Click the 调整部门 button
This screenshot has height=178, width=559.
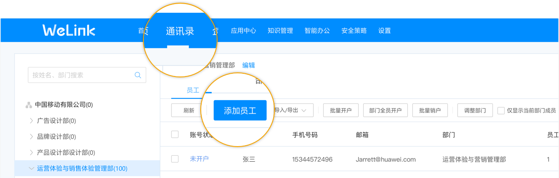click(x=475, y=111)
